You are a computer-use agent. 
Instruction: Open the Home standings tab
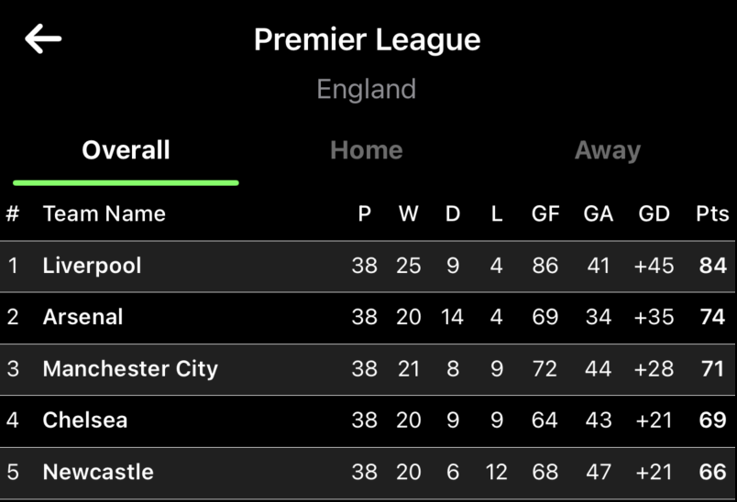[x=366, y=150]
